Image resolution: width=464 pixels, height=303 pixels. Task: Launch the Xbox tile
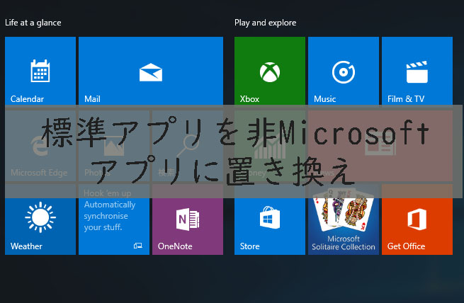point(270,71)
